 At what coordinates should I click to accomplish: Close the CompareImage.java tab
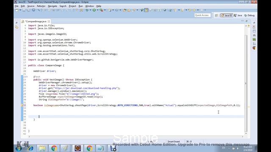(x=49, y=22)
